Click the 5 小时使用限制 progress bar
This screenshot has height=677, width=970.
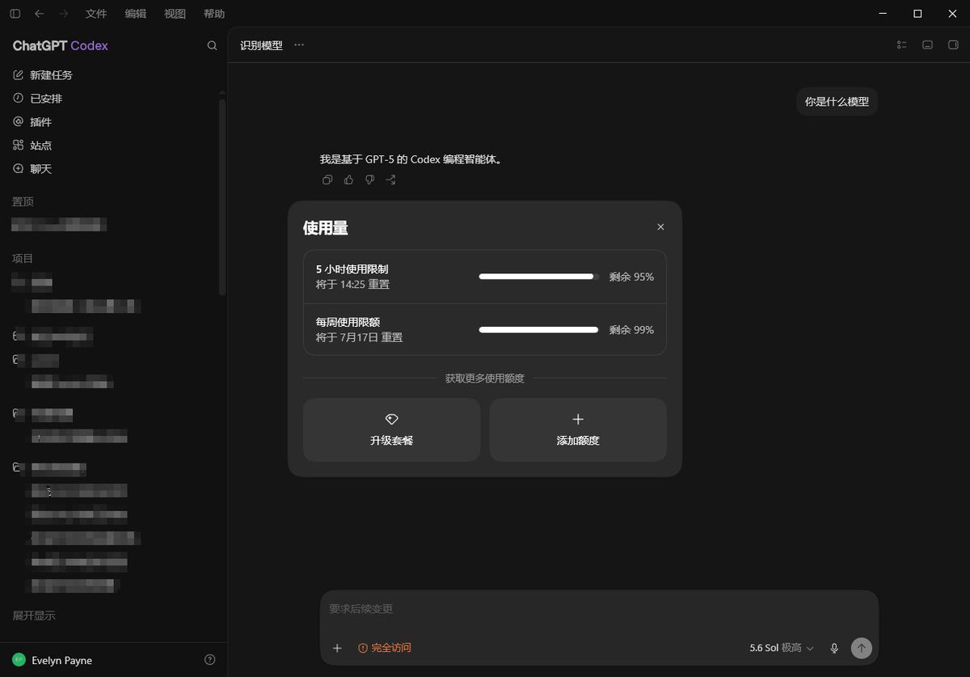tap(538, 277)
